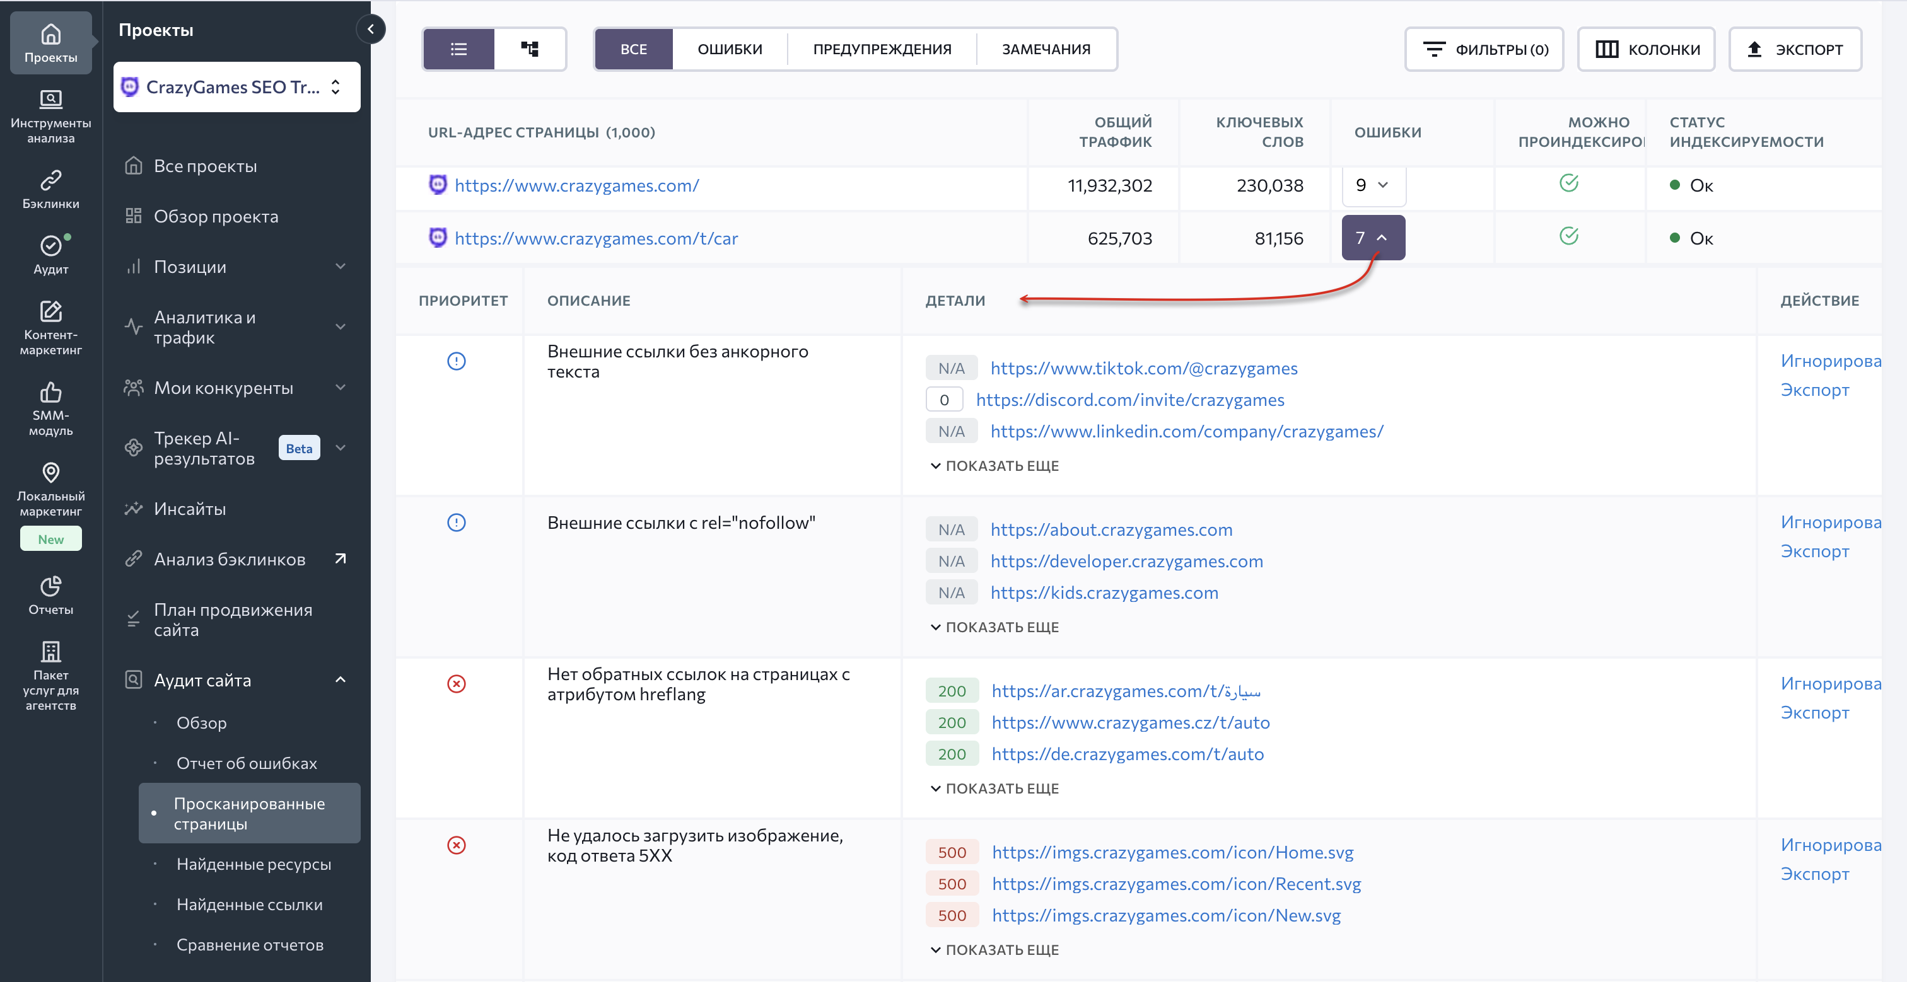The width and height of the screenshot is (1907, 982).
Task: Ignore the nofollow external links issue
Action: pos(1831,522)
